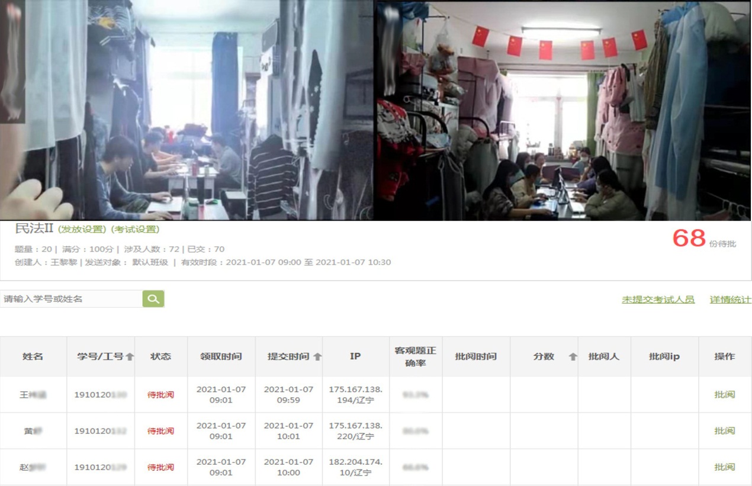Open 发放设置 link next to 民法II

pyautogui.click(x=82, y=230)
